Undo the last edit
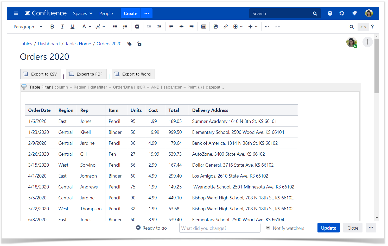Image resolution: width=388 pixels, height=246 pixels. pos(267,27)
